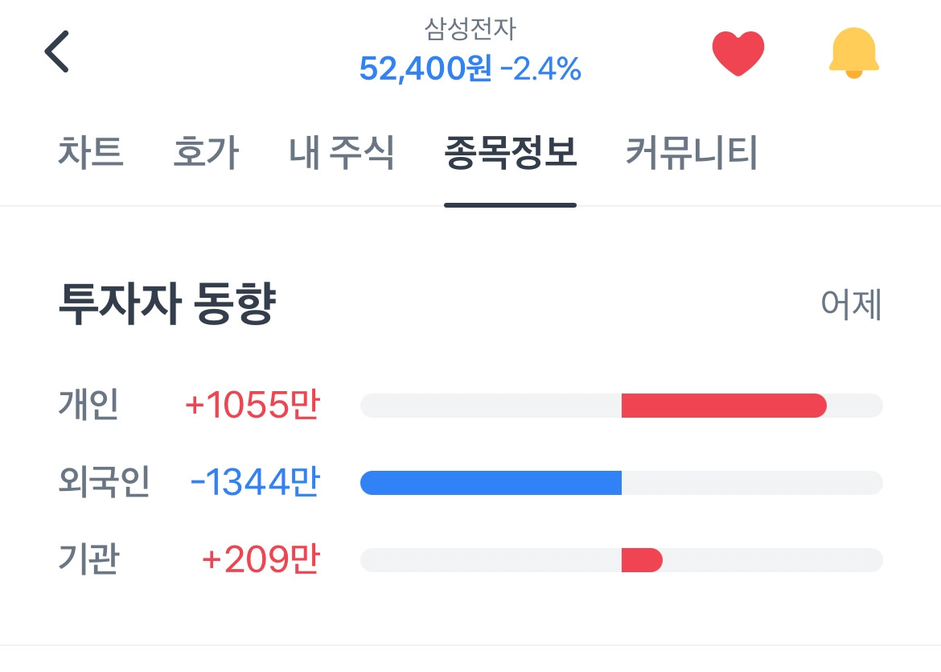
Task: Tap the back arrow icon
Action: click(57, 52)
